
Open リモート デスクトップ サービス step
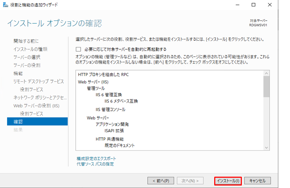point(39,81)
